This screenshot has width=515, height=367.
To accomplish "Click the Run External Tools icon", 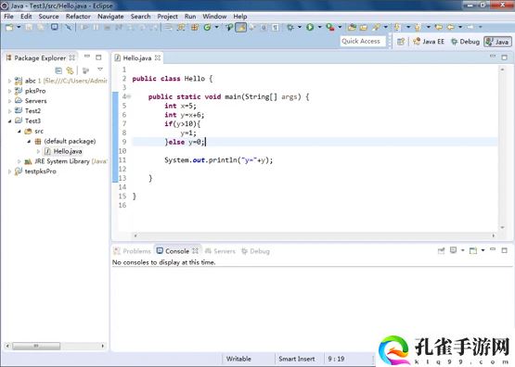I will [x=330, y=27].
